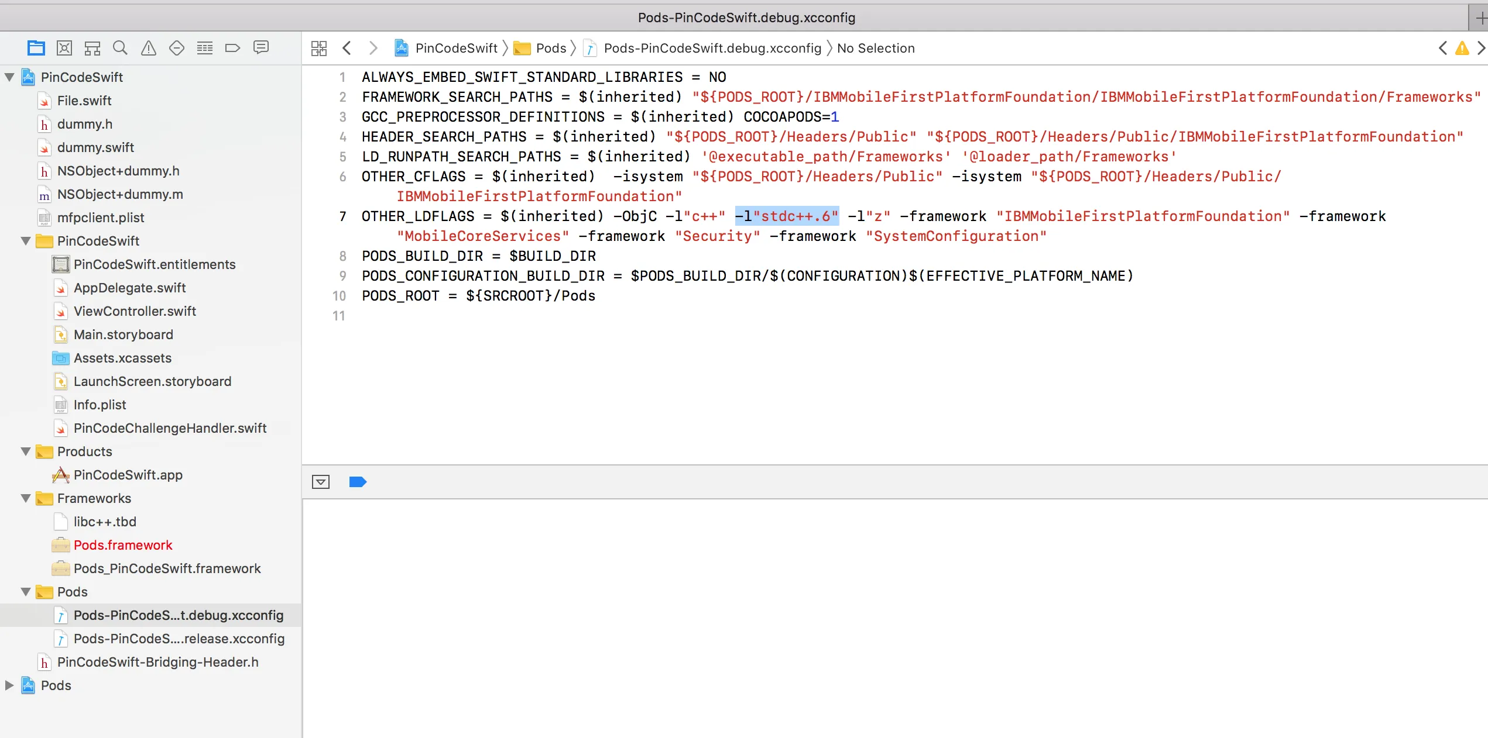Go back with the editor's left chevron
Viewport: 1488px width, 738px height.
click(x=347, y=48)
